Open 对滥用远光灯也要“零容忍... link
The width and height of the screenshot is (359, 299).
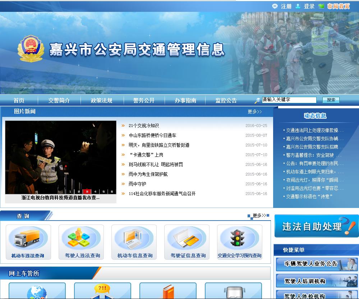[x=314, y=188]
